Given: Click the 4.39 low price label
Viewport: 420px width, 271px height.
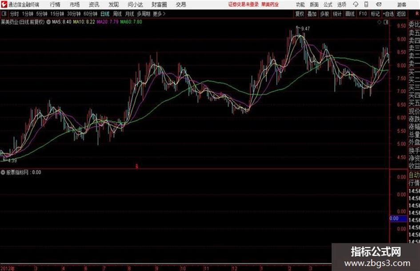Looking at the screenshot, I should tap(12, 161).
